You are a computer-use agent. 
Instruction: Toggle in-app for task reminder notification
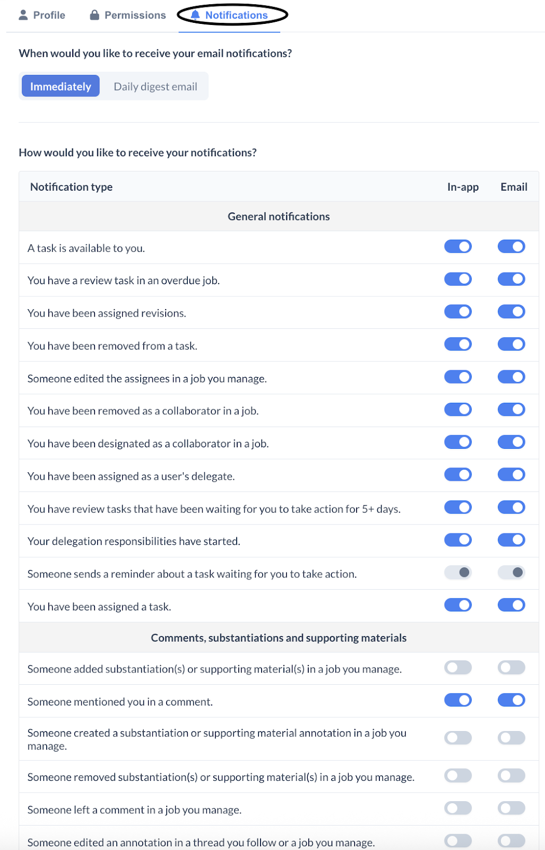click(x=458, y=573)
